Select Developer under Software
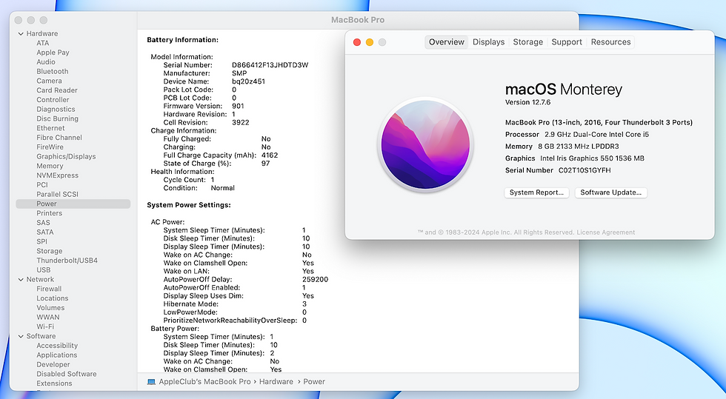Viewport: 726px width, 399px height. point(53,365)
